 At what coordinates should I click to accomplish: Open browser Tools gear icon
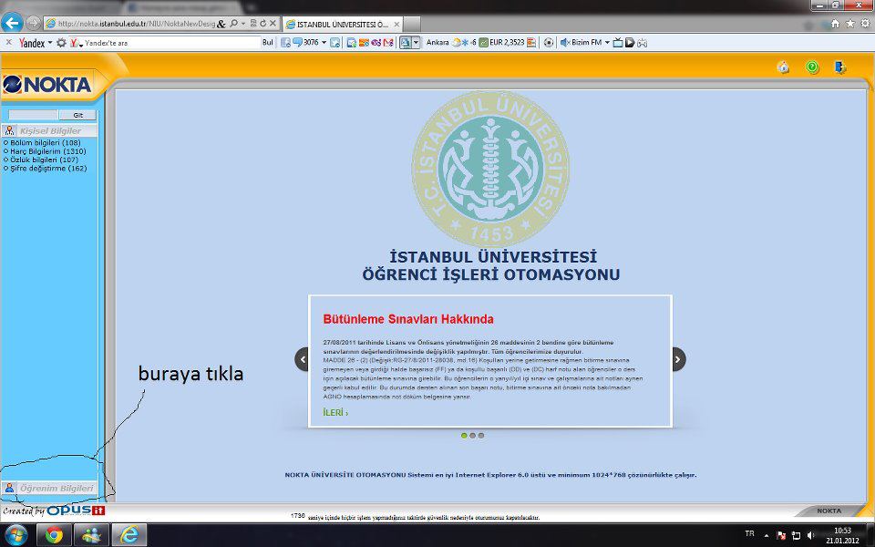pyautogui.click(x=865, y=24)
